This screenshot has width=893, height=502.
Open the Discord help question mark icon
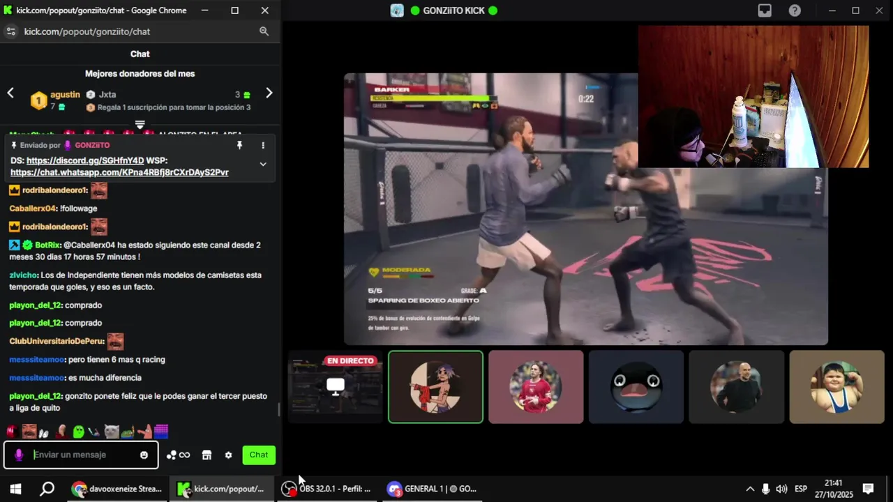point(795,10)
